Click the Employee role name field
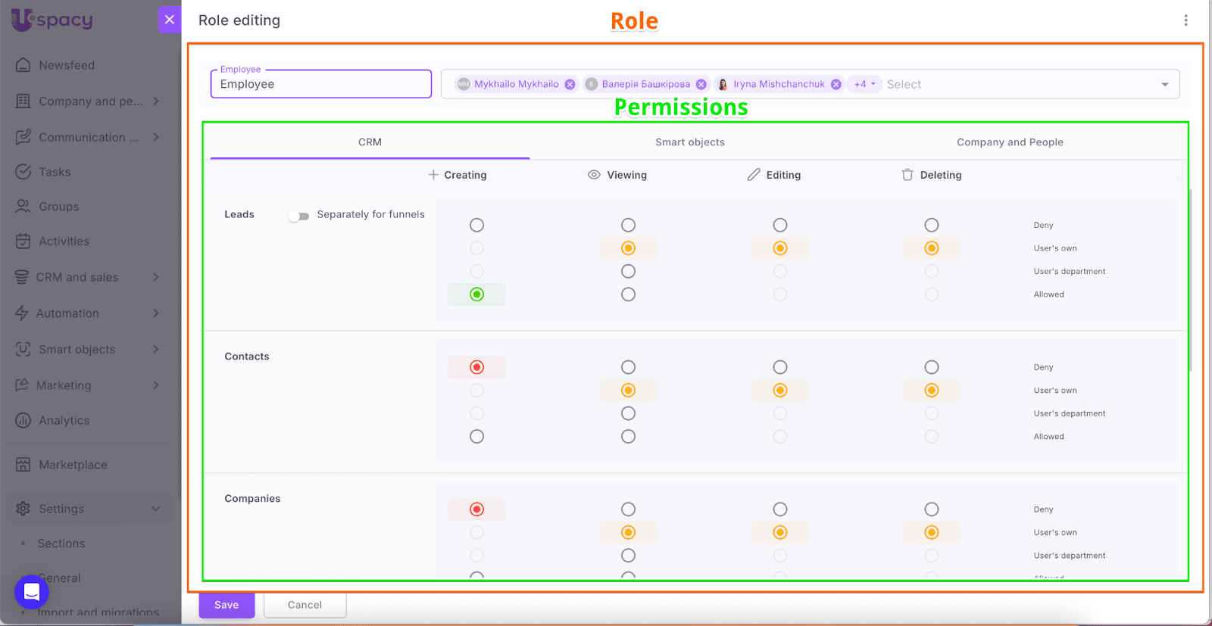 pos(321,85)
